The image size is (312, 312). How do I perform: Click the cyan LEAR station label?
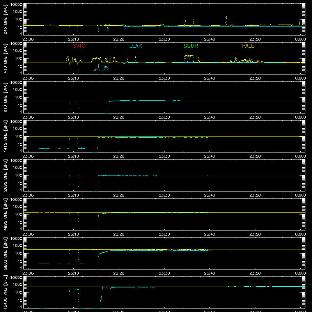[x=135, y=46]
